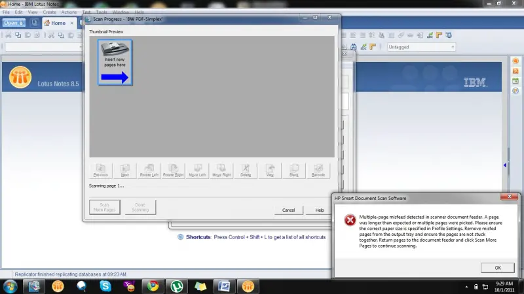This screenshot has width=524, height=294.
Task: Click the Blank page icon
Action: [293, 171]
